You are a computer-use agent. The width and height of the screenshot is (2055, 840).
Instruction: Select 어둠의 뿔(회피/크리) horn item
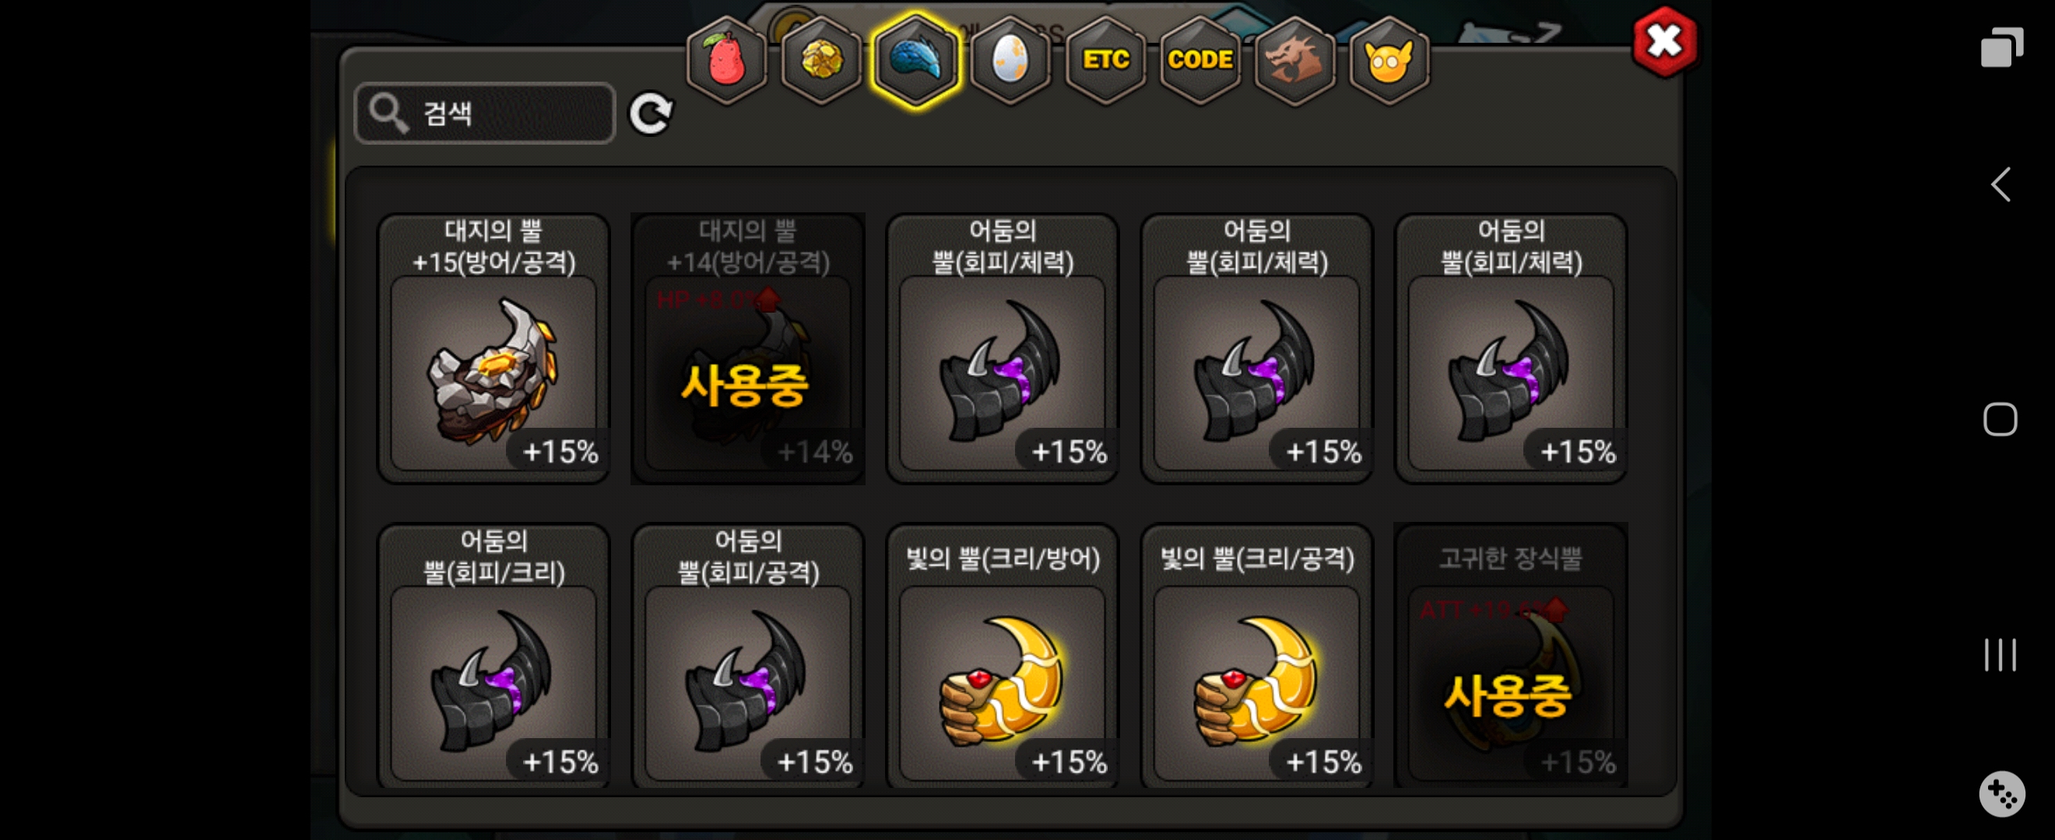[494, 656]
